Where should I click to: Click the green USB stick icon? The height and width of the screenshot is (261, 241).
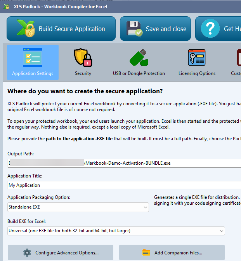coord(139,58)
